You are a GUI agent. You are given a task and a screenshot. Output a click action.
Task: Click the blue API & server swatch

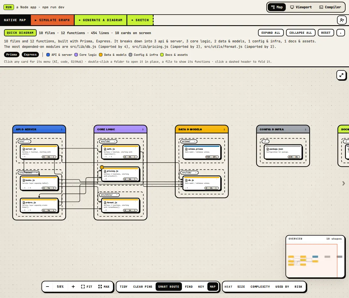[x=48, y=55]
